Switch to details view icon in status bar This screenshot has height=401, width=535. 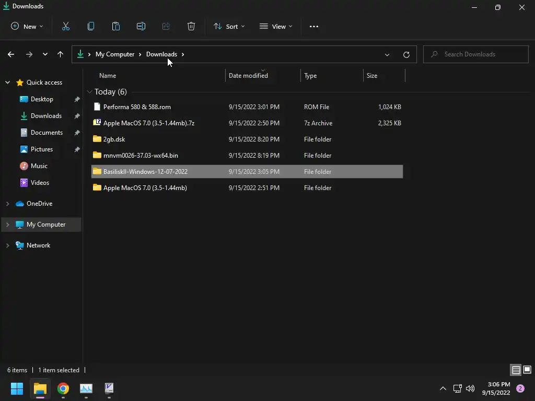tap(516, 370)
